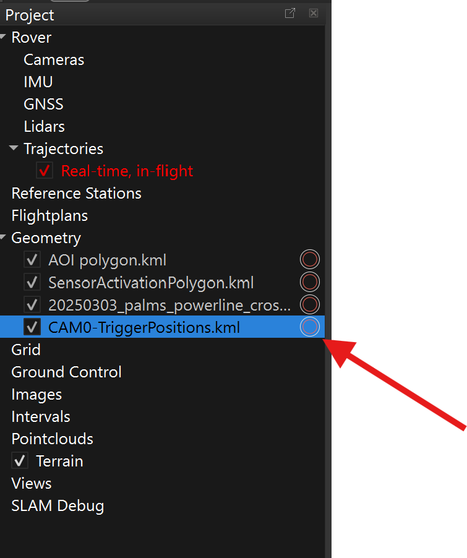Click circle icon beside 20250303_palms_powerline file
The width and height of the screenshot is (467, 558).
click(x=309, y=304)
